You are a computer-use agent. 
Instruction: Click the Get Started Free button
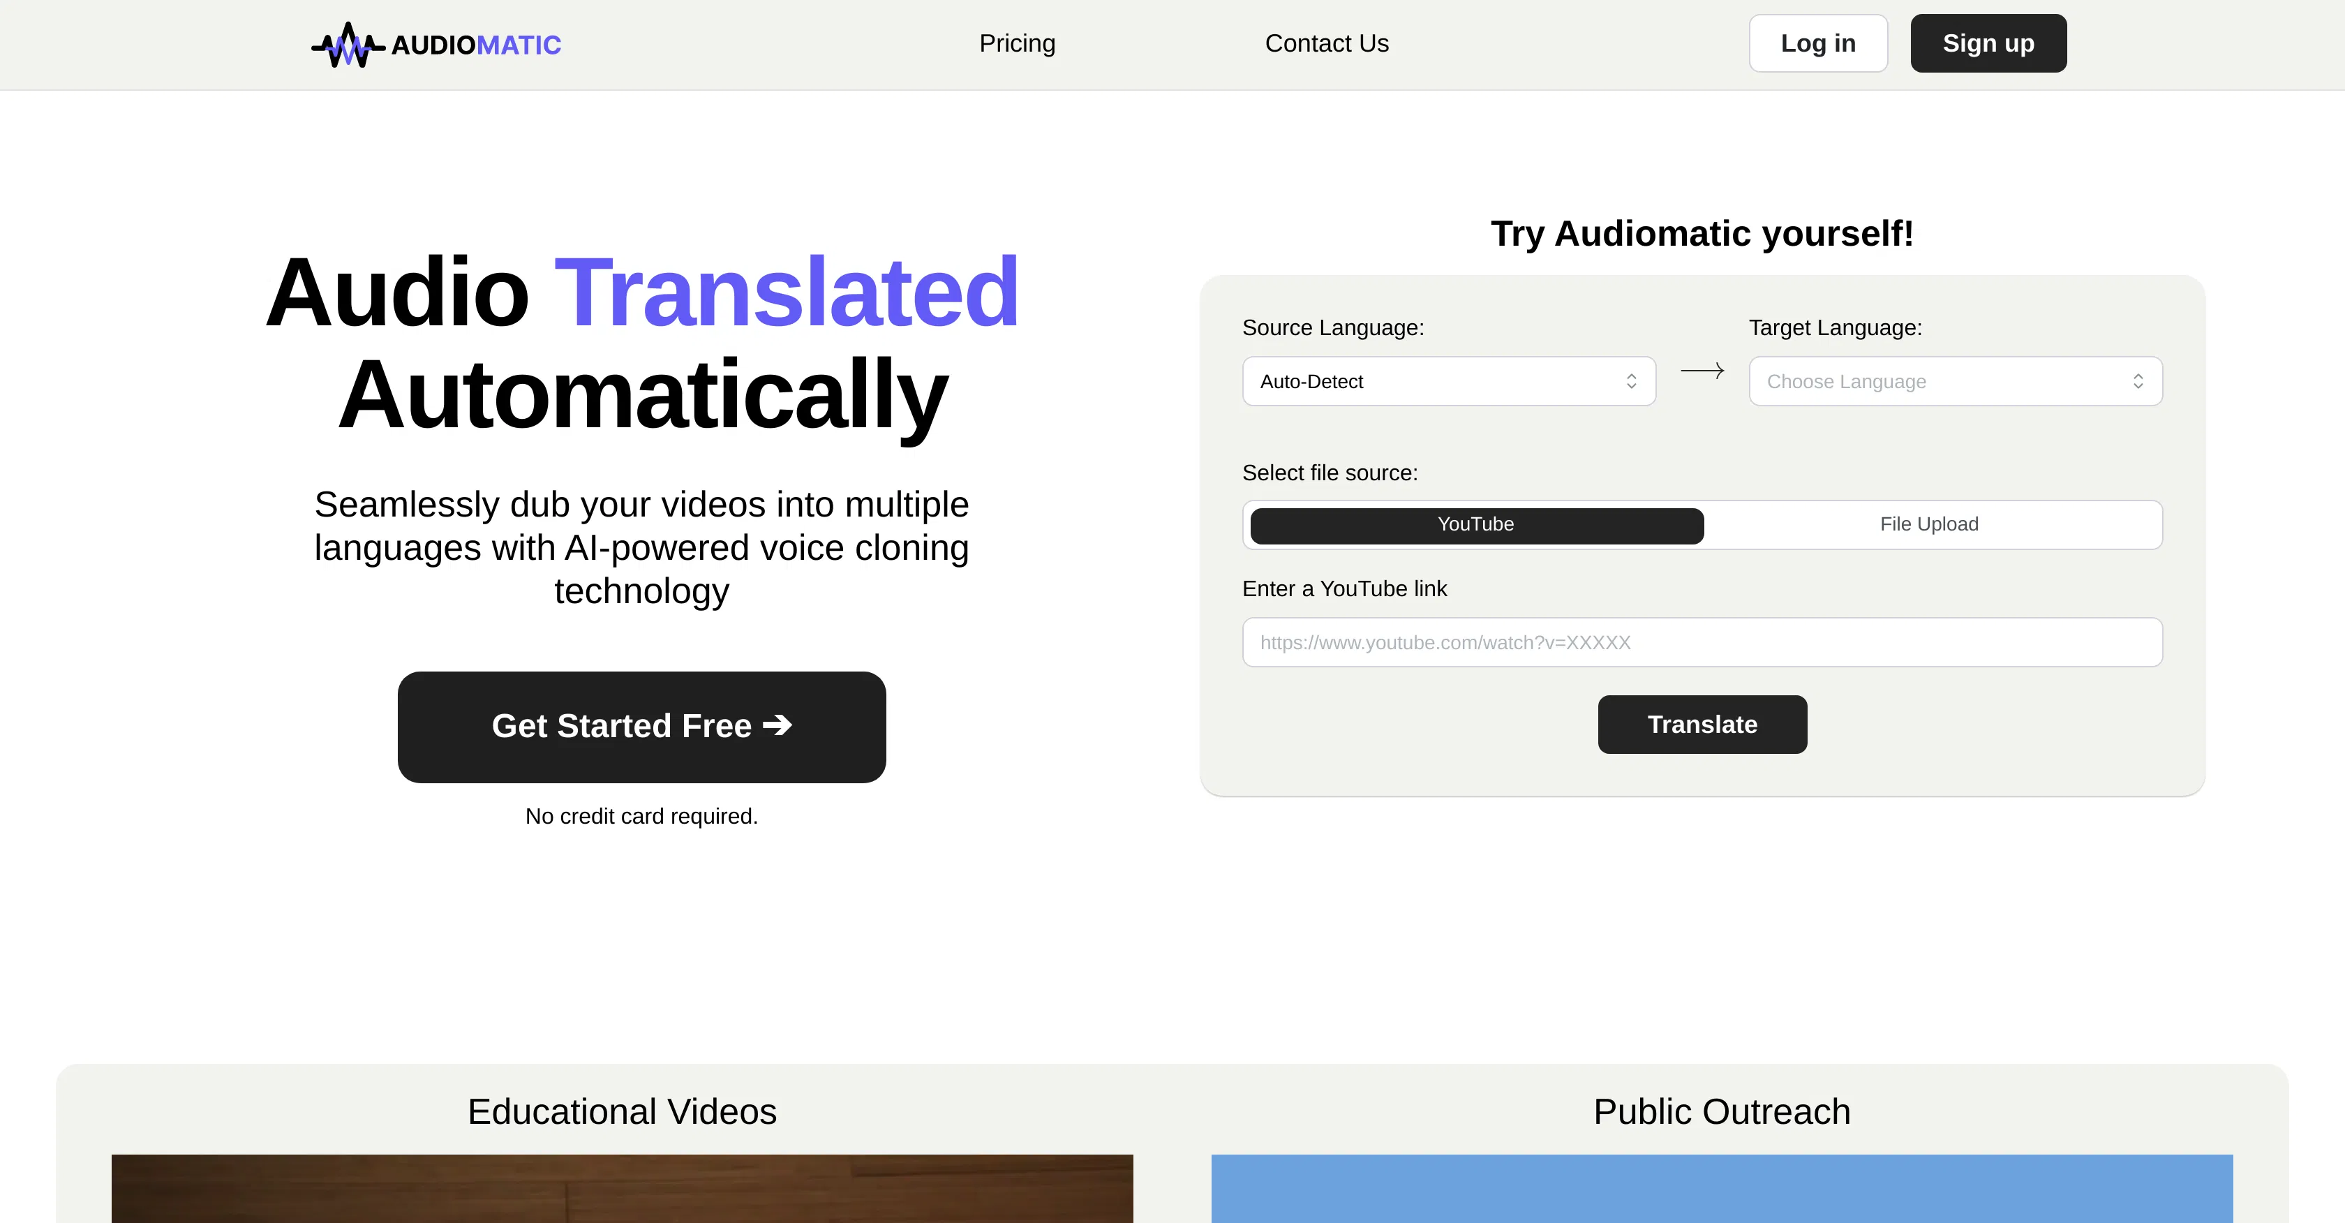[641, 726]
